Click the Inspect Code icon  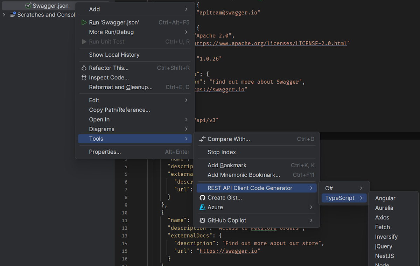point(84,77)
